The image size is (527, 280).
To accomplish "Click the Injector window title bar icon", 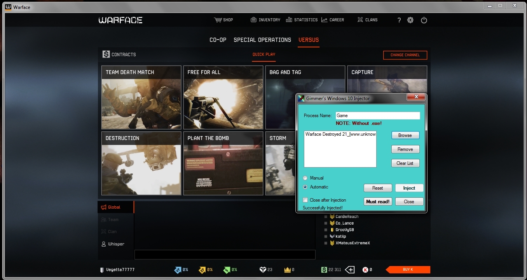I will coord(301,98).
